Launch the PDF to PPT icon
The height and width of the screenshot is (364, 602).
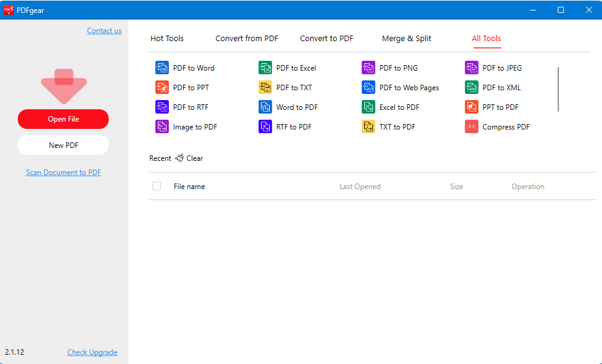coord(162,88)
